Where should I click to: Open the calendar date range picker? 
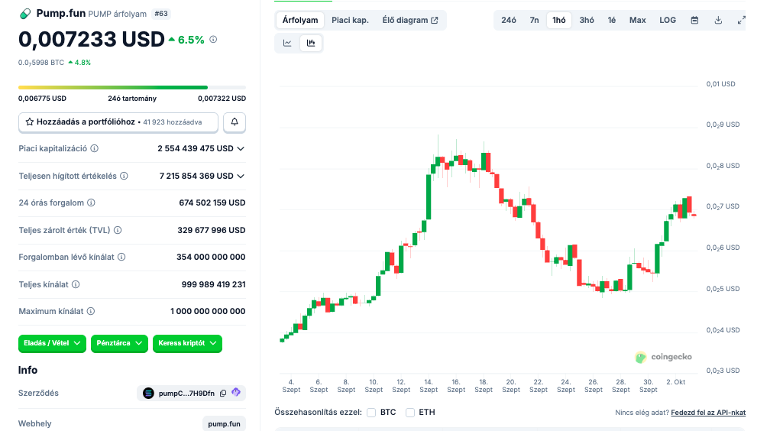click(694, 21)
